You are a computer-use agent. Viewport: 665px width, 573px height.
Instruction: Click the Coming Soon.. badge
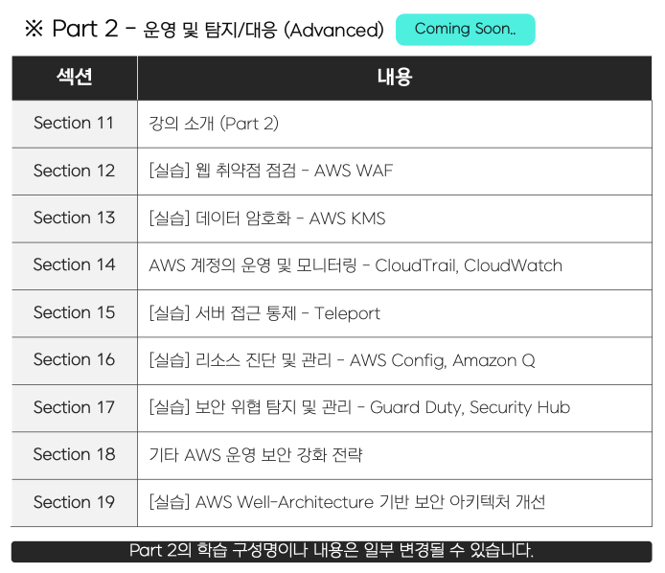tap(465, 29)
